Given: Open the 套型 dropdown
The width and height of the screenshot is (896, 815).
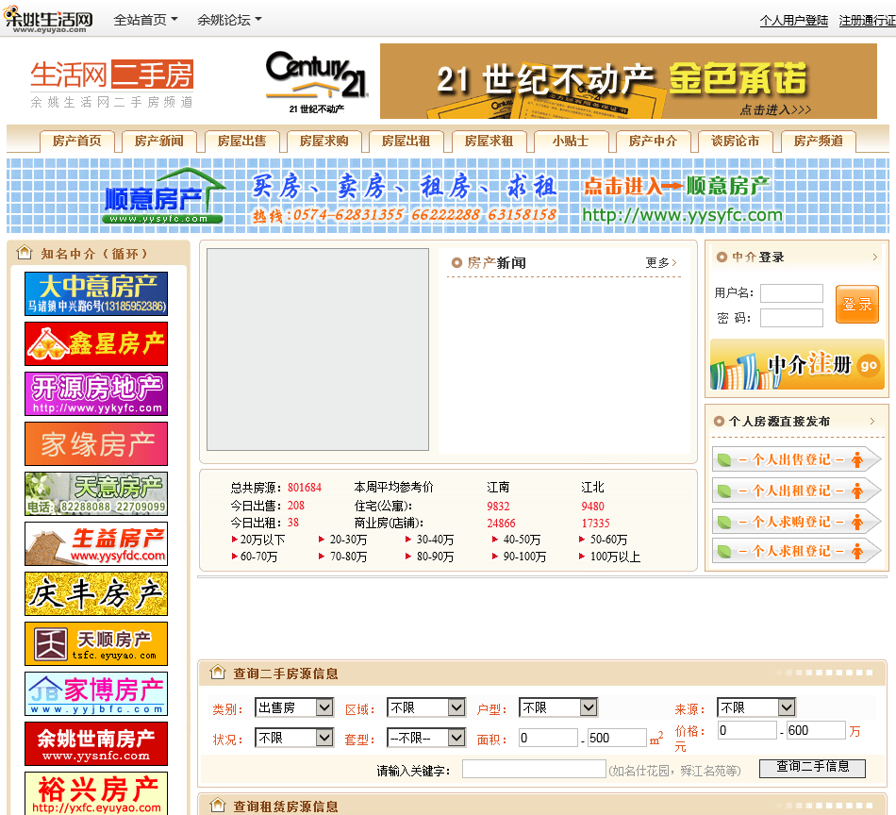Looking at the screenshot, I should (425, 738).
